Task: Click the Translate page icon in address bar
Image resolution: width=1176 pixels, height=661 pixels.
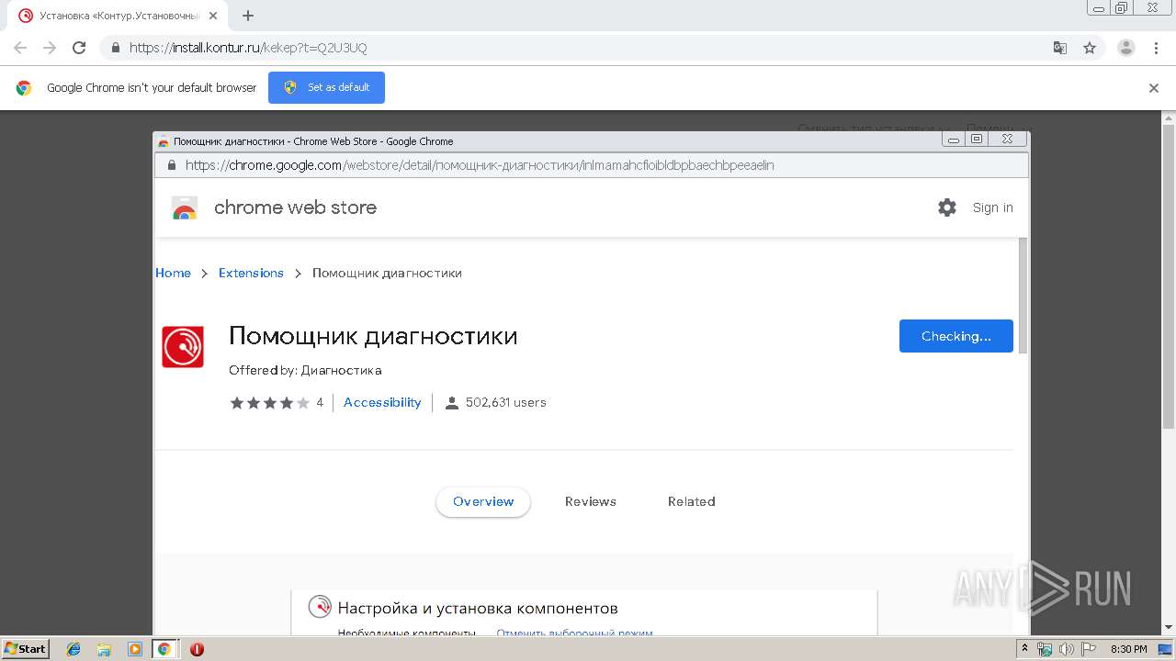Action: point(1059,48)
